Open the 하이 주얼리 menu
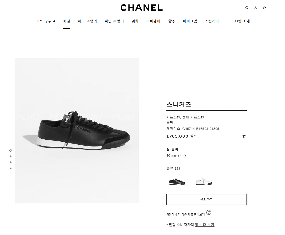The image size is (285, 235). [x=87, y=21]
